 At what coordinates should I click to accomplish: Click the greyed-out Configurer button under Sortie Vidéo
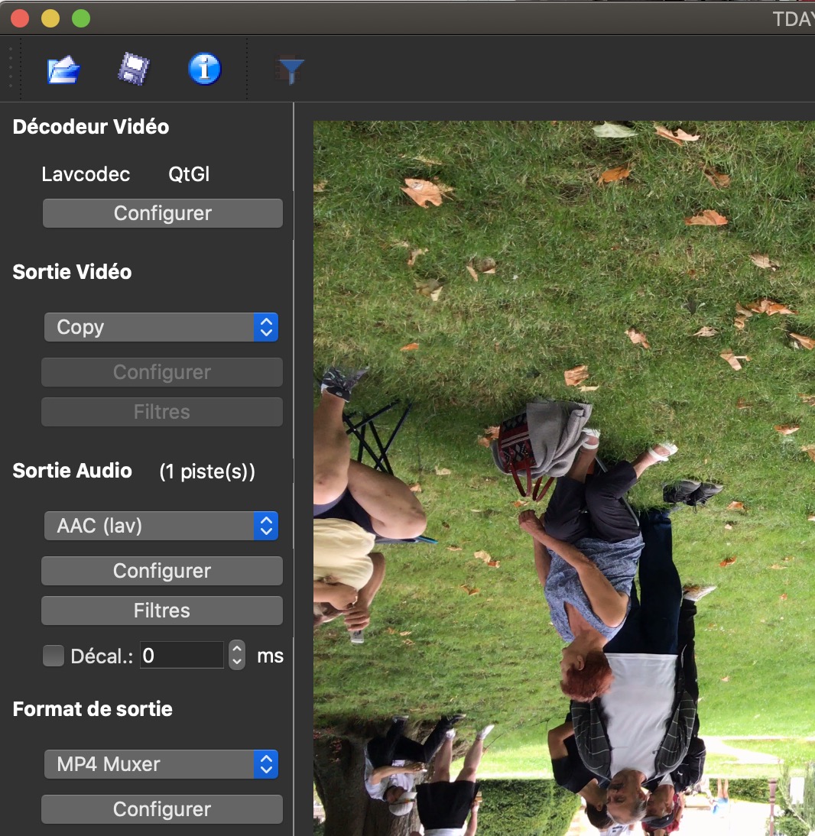162,372
